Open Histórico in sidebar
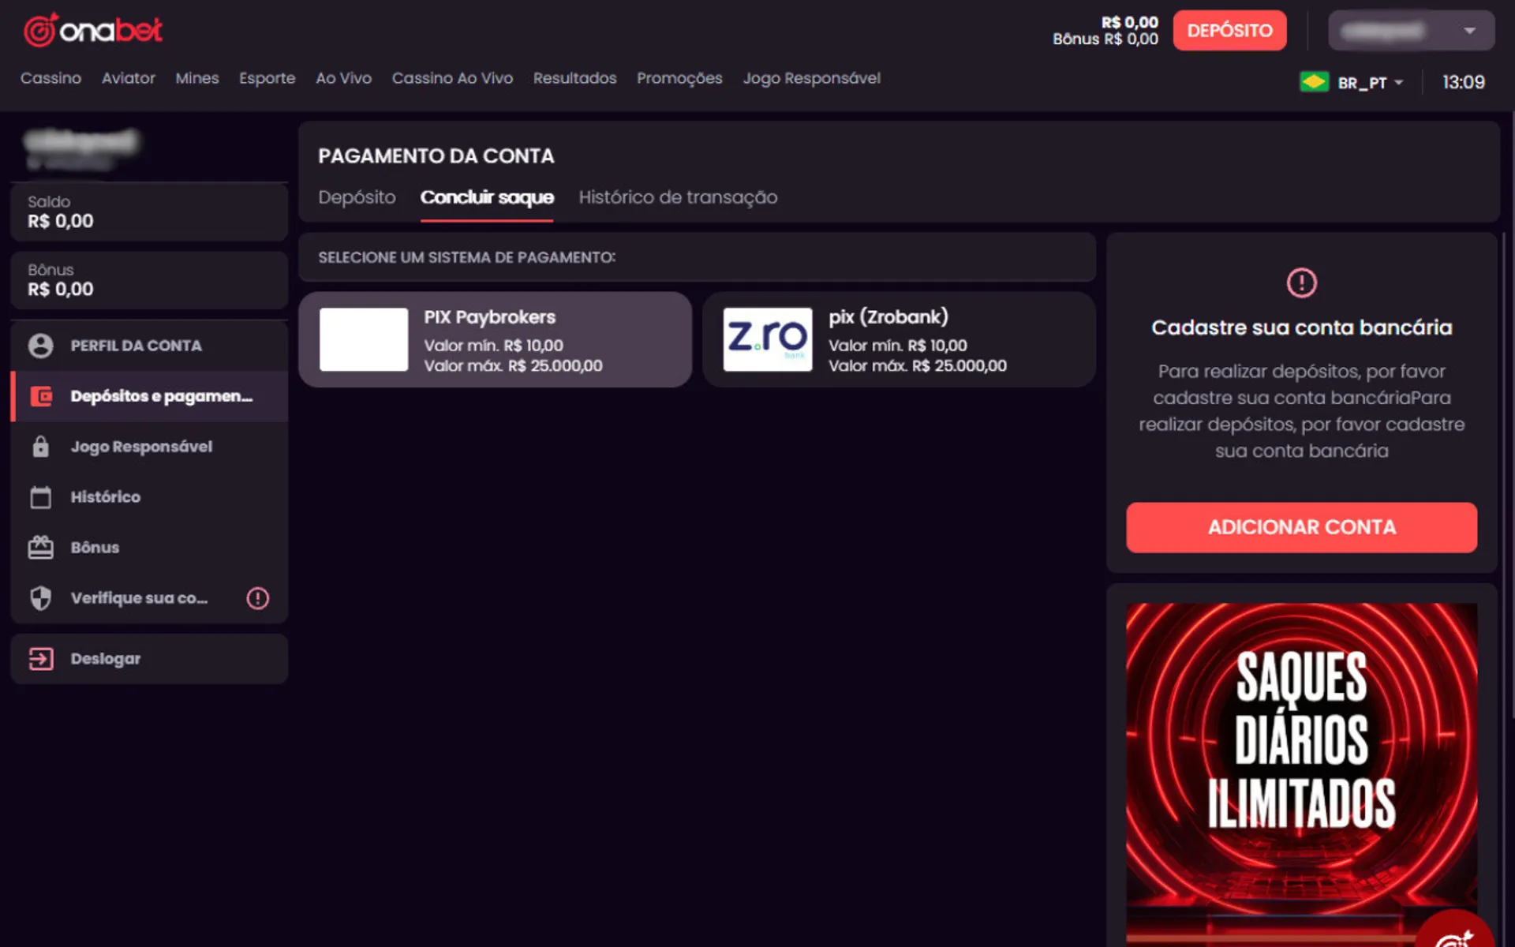This screenshot has width=1515, height=947. 149,497
